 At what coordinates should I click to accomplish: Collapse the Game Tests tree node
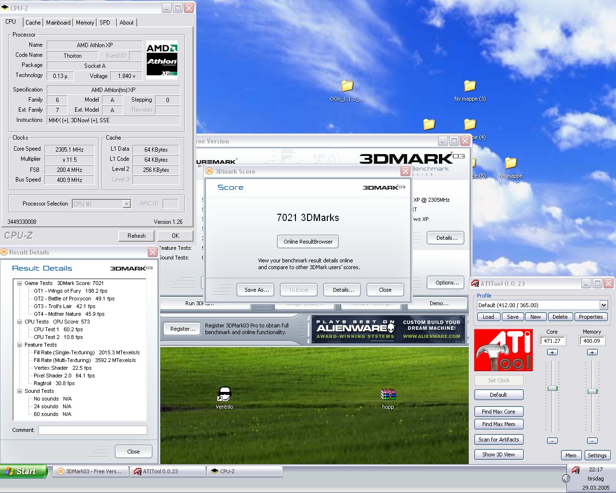tap(20, 283)
